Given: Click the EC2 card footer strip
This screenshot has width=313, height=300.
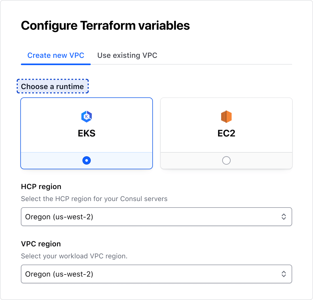Looking at the screenshot, I should (x=261, y=161).
